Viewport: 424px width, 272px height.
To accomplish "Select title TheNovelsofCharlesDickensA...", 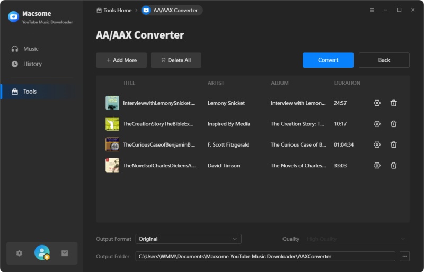I will pyautogui.click(x=160, y=165).
